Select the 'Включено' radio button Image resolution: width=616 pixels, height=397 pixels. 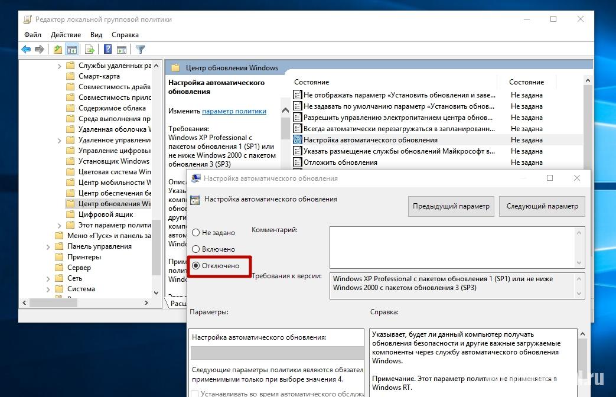click(x=196, y=249)
